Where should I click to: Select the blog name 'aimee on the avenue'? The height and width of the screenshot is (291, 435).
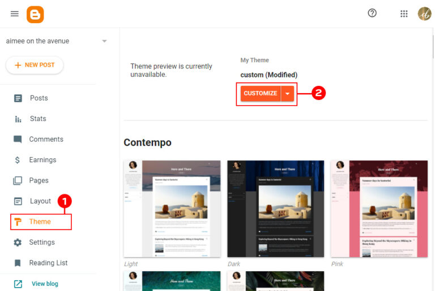[x=37, y=41]
